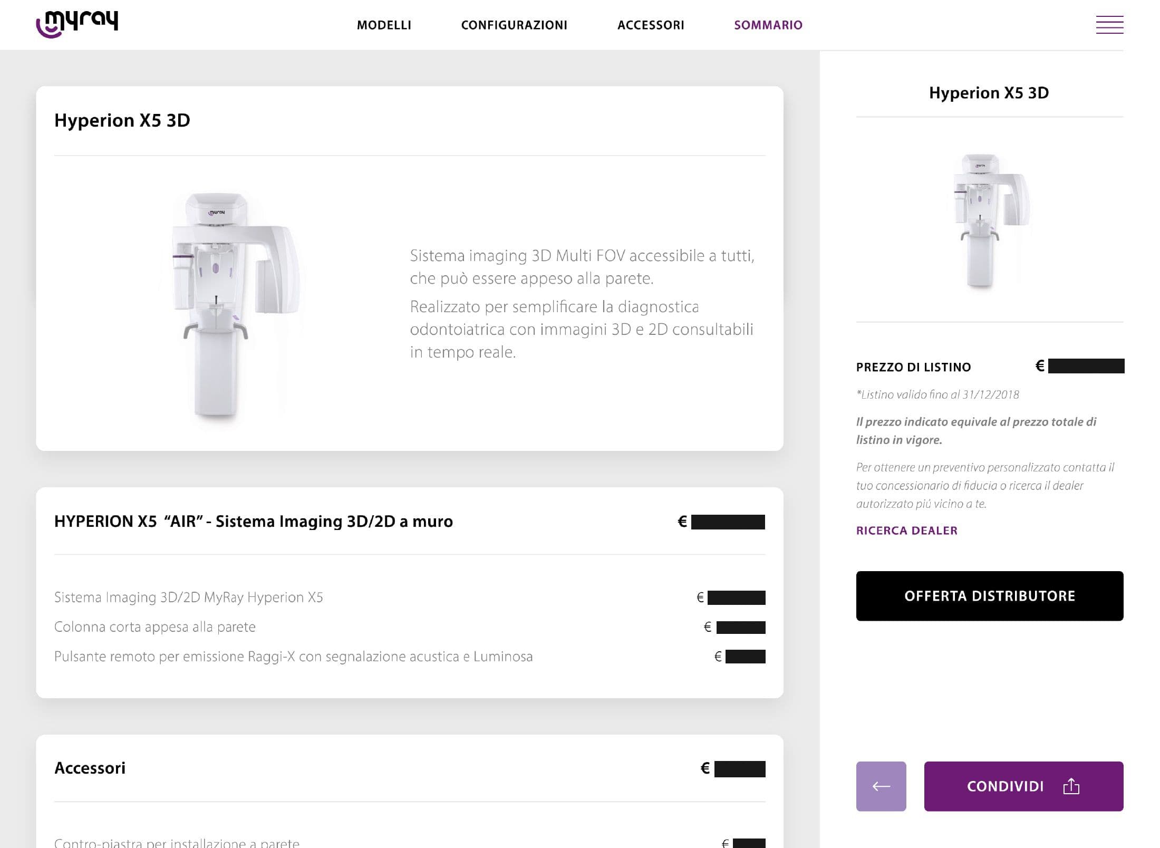Click the HYPERION X5 "AIR" section heading

click(253, 521)
